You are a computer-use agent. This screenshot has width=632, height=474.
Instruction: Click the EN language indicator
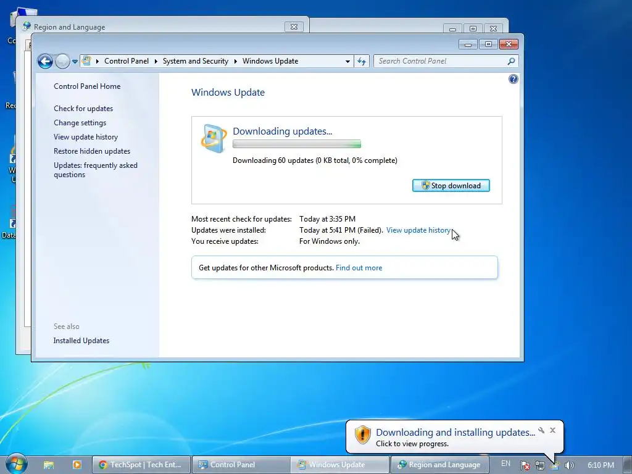point(505,464)
